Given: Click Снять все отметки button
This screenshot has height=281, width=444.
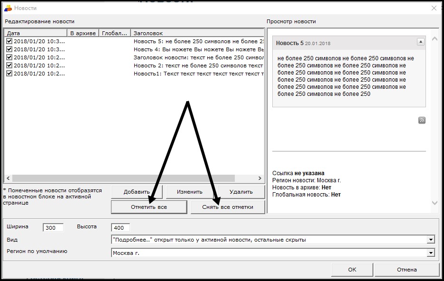Looking at the screenshot, I should coord(227,207).
